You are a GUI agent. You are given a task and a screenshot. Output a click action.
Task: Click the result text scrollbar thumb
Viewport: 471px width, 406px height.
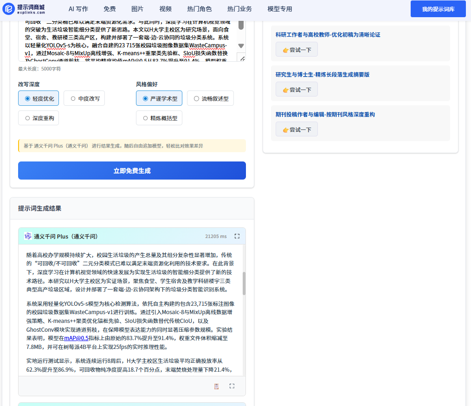(244, 283)
